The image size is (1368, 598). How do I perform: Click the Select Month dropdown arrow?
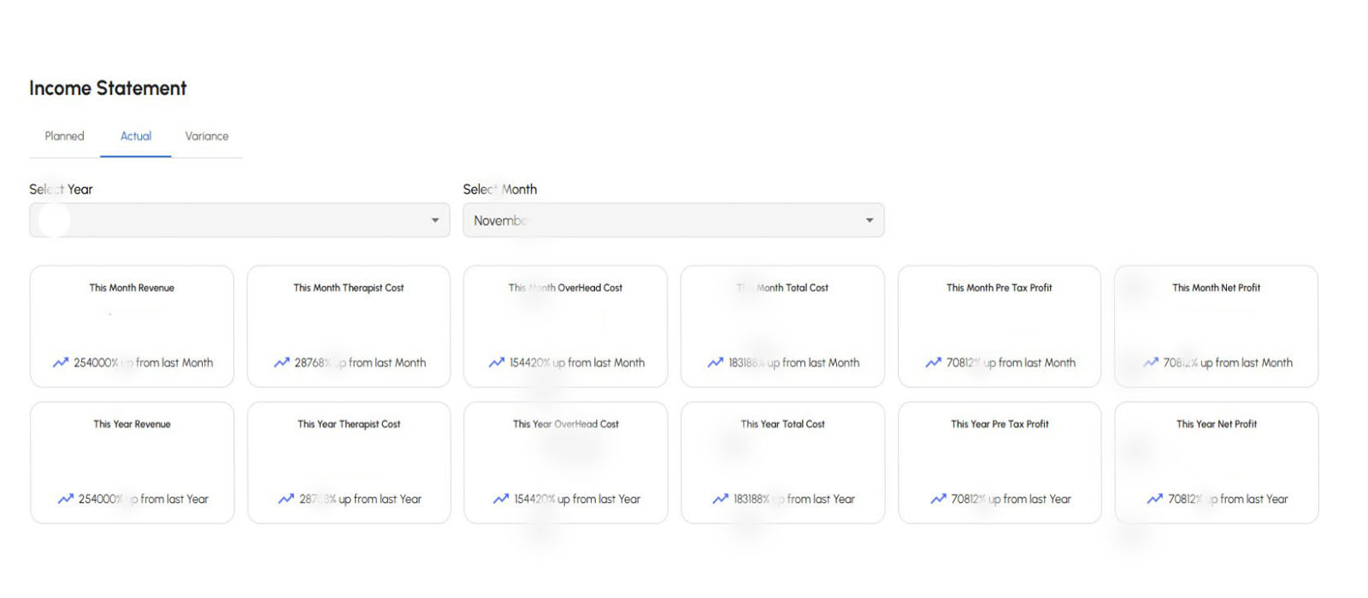pos(870,220)
